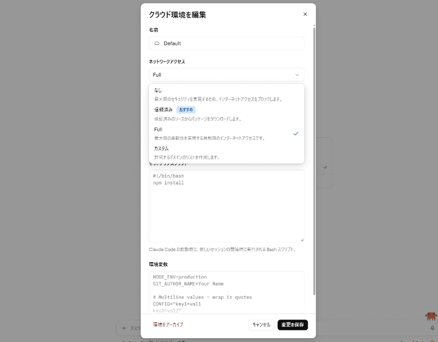Click the chevron arrow of network access dropdown
This screenshot has height=342, width=438.
coord(297,75)
